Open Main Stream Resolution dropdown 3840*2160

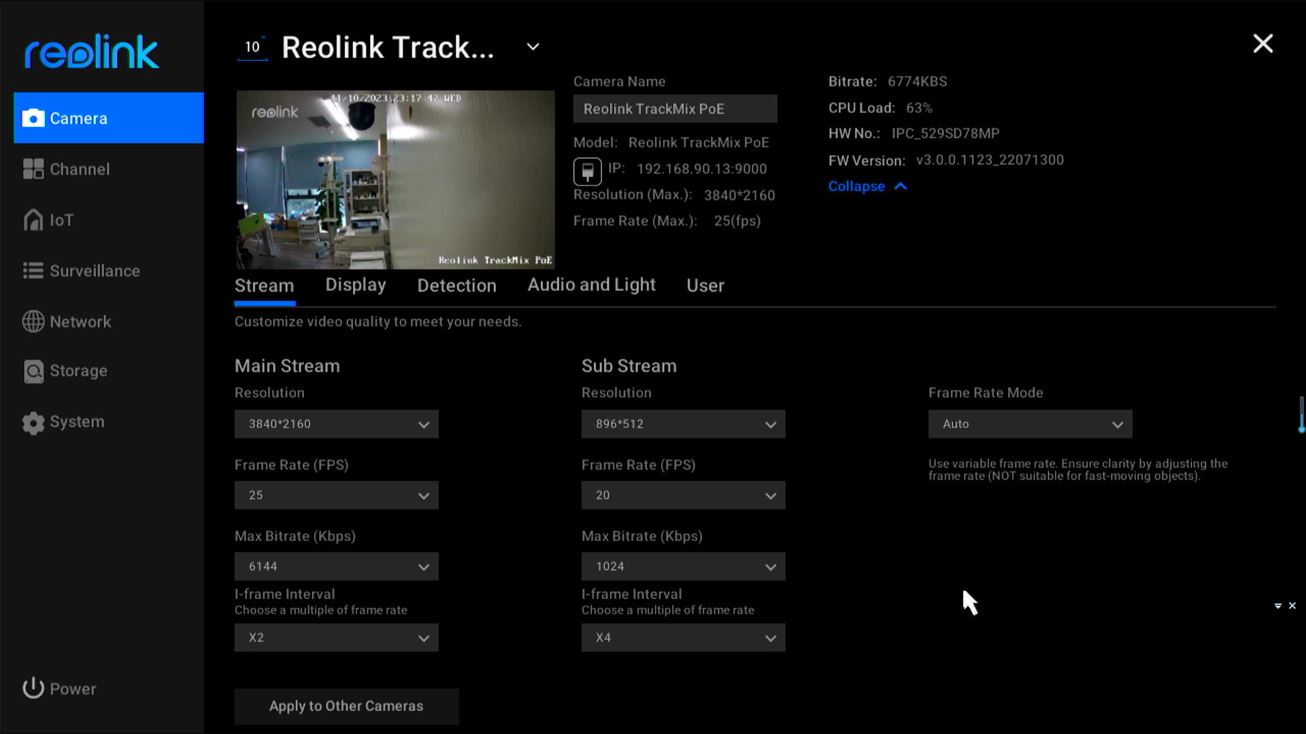pos(337,424)
